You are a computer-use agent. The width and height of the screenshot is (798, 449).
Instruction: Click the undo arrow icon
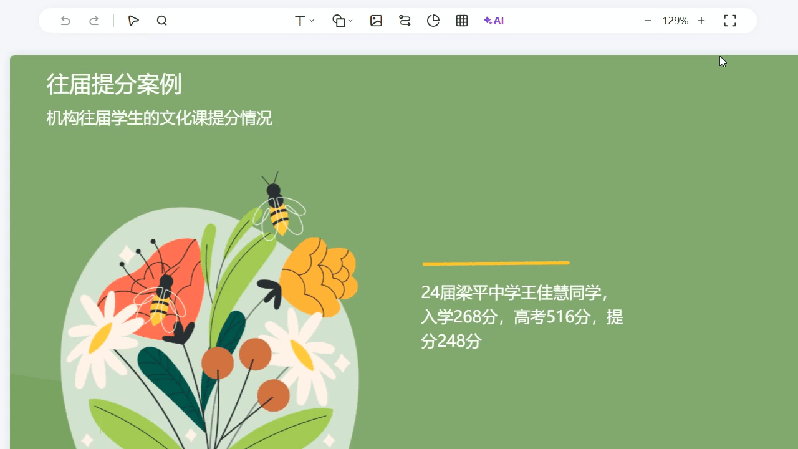pyautogui.click(x=65, y=21)
